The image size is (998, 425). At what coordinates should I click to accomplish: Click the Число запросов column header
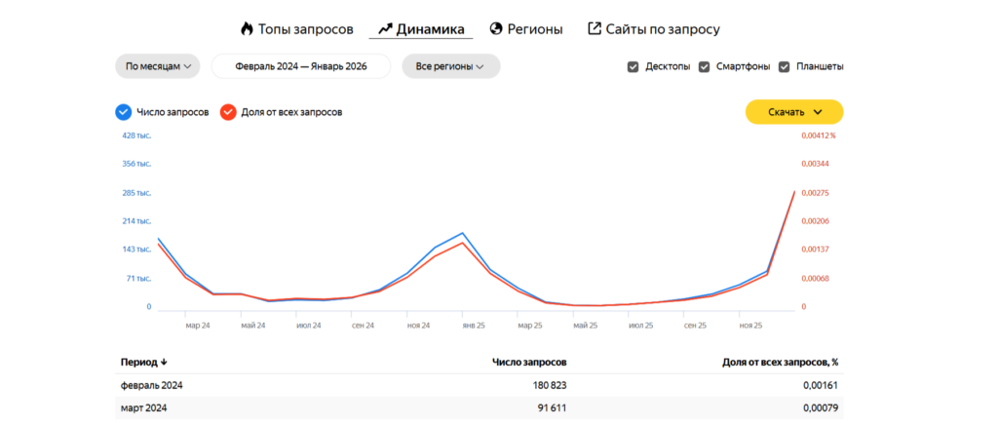tap(524, 362)
